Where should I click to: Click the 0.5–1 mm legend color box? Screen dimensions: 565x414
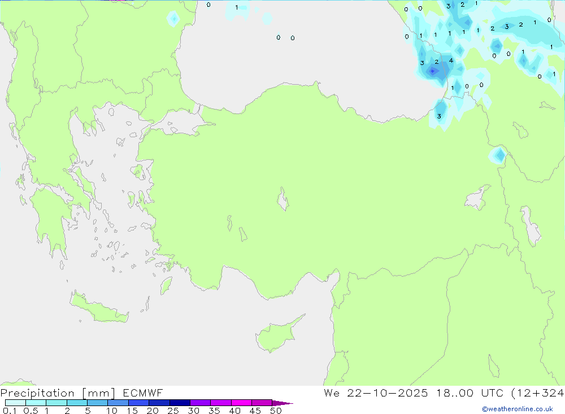click(36, 403)
